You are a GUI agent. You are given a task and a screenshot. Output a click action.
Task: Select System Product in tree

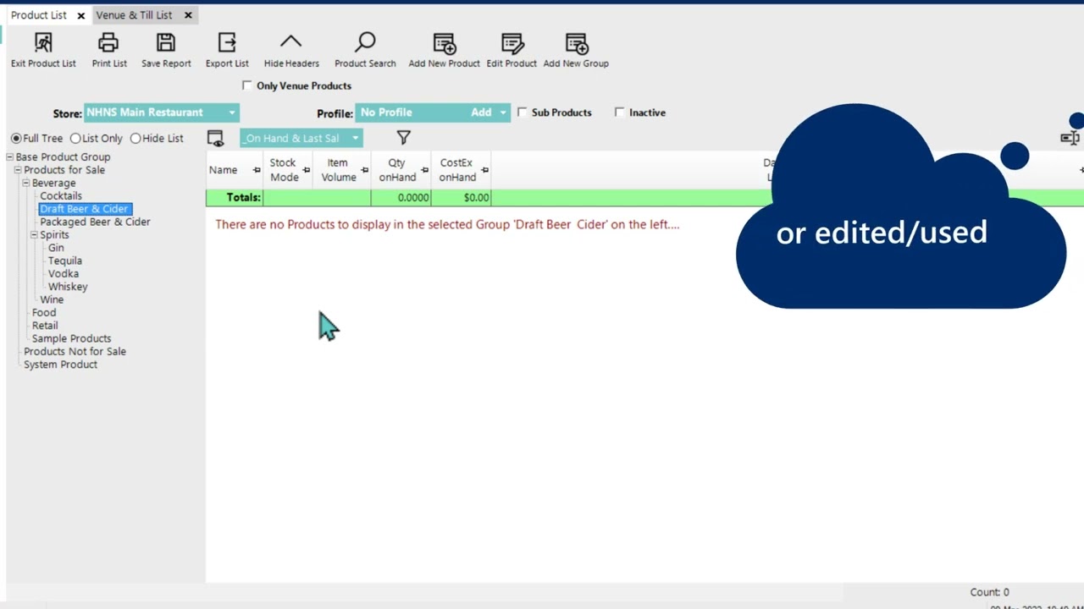(x=60, y=365)
